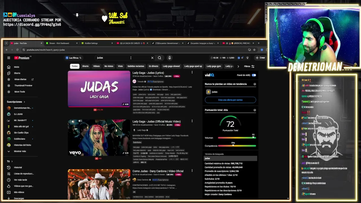361x203 pixels.
Task: Open the vevo Judas music video thumbnail
Action: (x=99, y=138)
